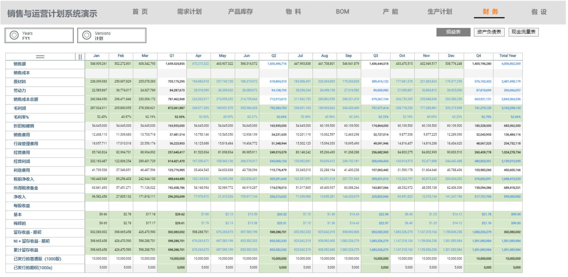The image size is (568, 277).
Task: Click the circle icon in Versions selector
Action: pyautogui.click(x=87, y=35)
